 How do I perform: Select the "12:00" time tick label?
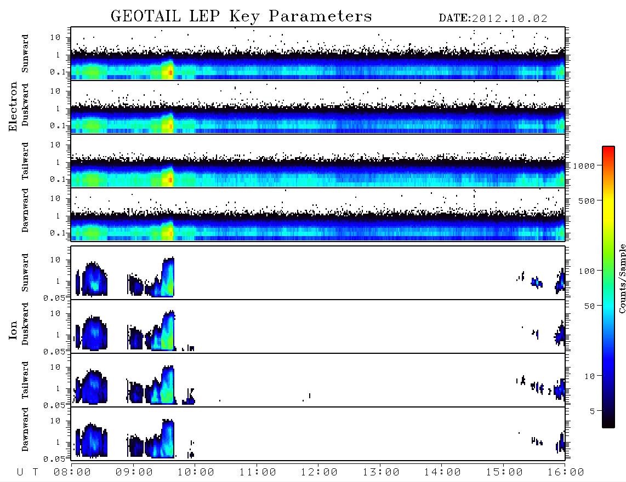(x=319, y=473)
